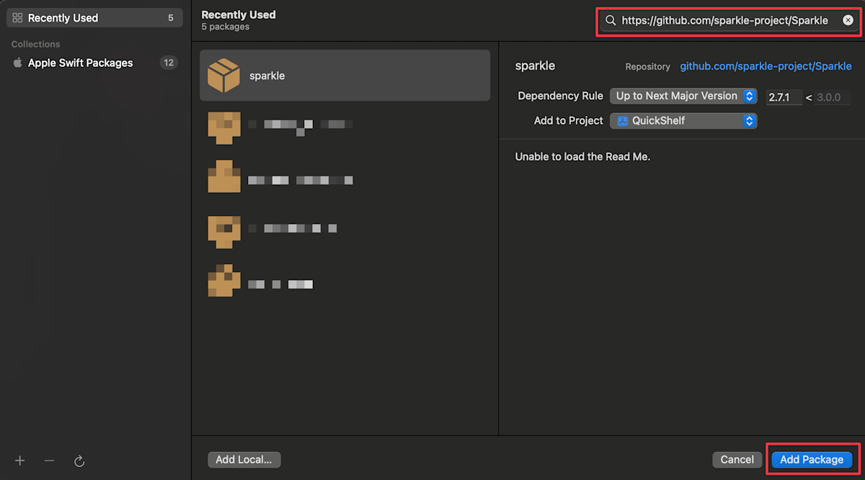Add a package collection with plus icon
865x480 pixels.
click(x=20, y=461)
